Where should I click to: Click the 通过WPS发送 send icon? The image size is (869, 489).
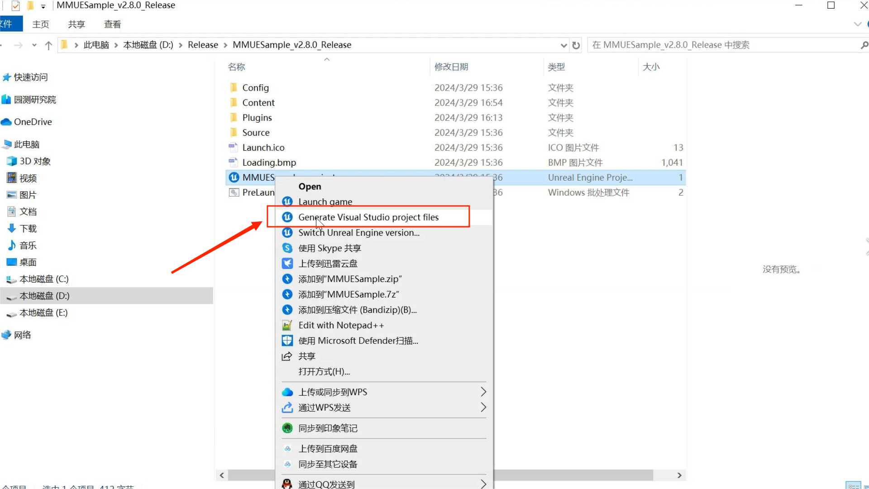click(287, 407)
